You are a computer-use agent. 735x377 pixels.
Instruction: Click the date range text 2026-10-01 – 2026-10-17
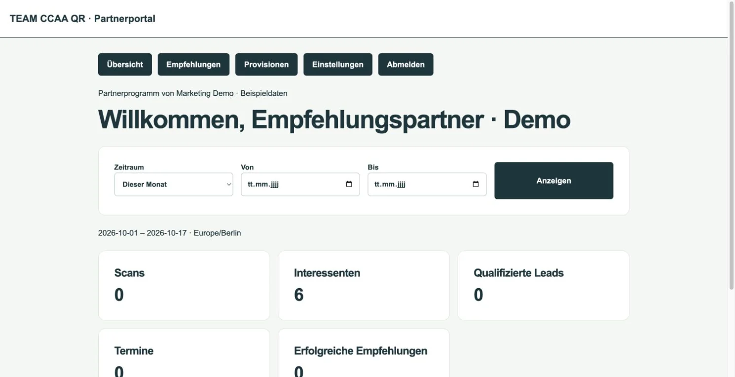pyautogui.click(x=142, y=233)
